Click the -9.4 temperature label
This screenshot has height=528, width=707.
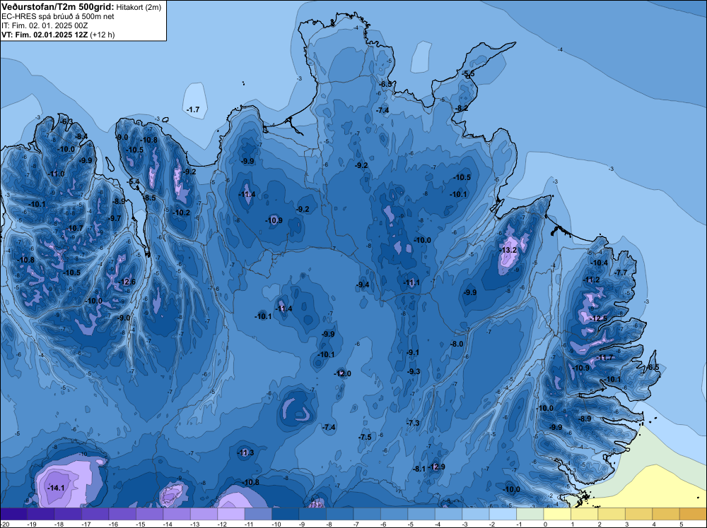363,285
